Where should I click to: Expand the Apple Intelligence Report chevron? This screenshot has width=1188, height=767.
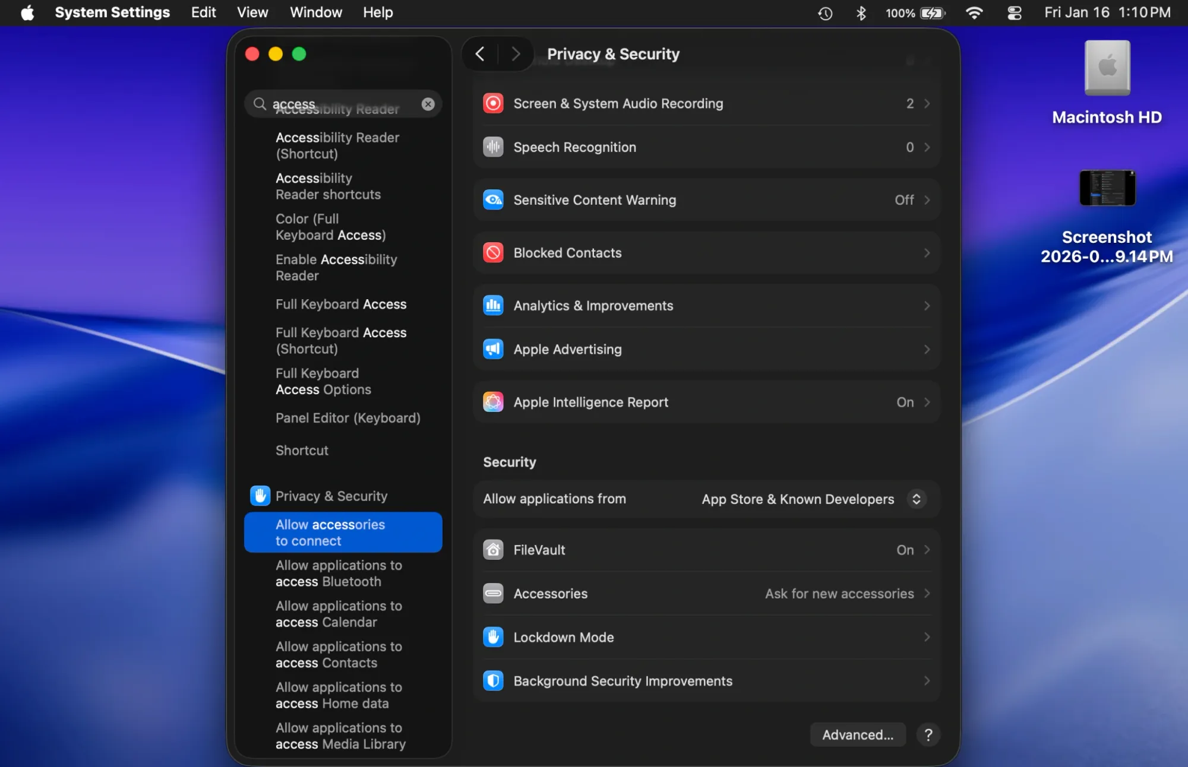[x=927, y=402]
